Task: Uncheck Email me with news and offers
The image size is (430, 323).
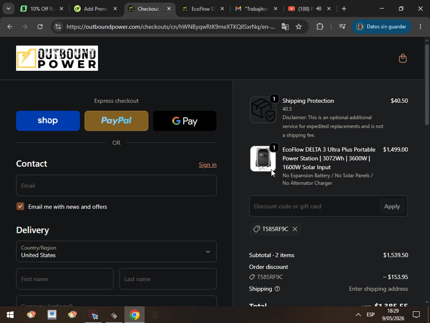Action: pyautogui.click(x=20, y=206)
